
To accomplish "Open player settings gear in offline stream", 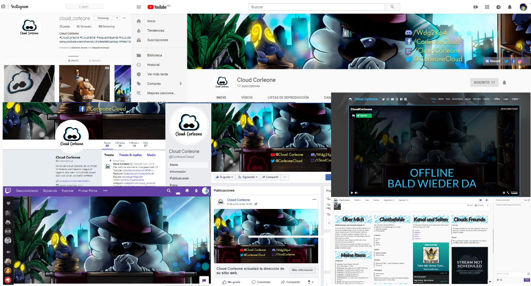I will click(504, 193).
